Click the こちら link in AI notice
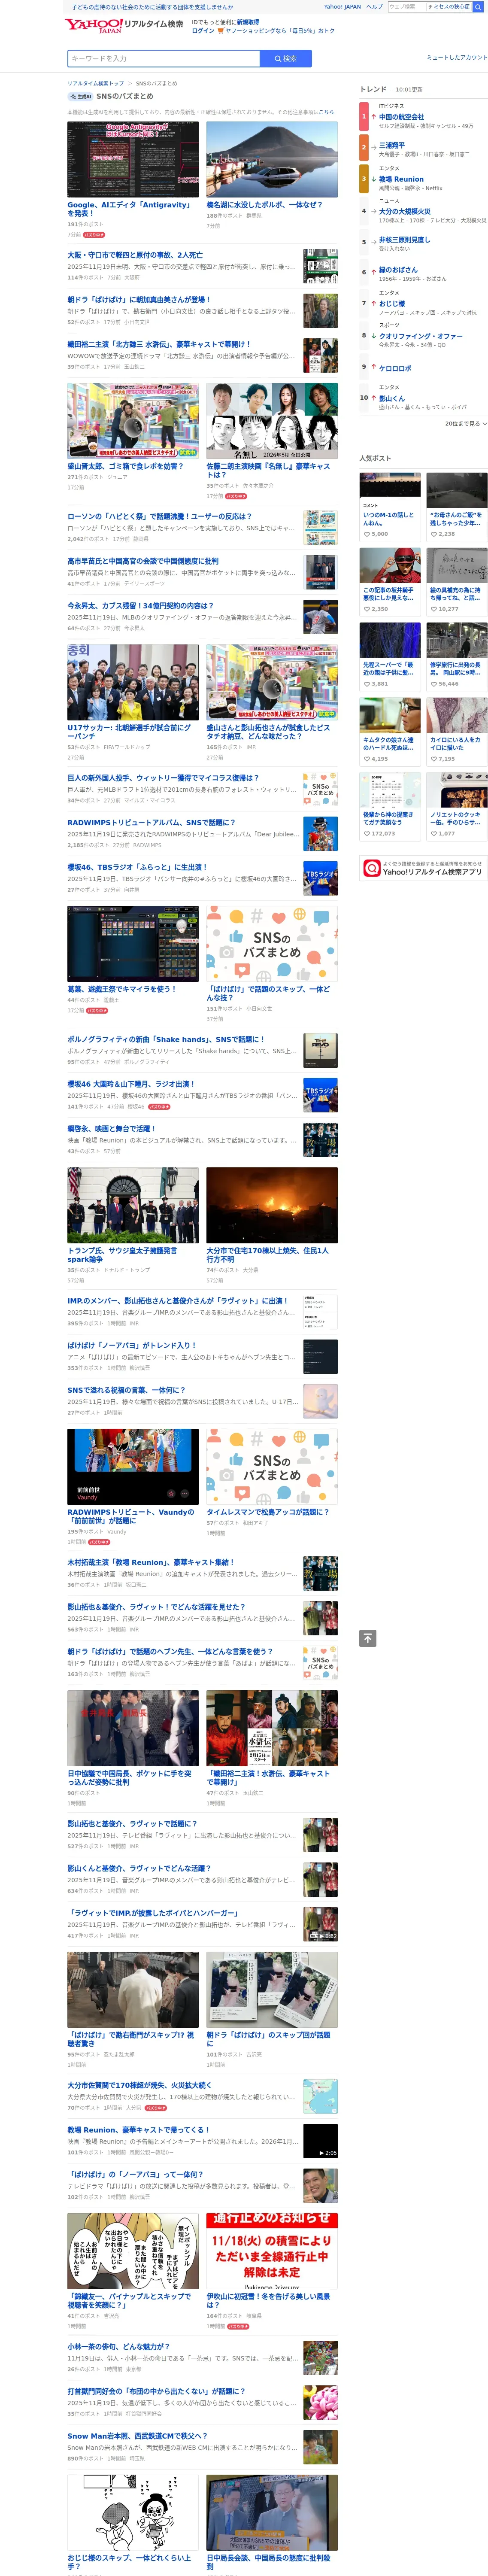Viewport: 488px width, 2576px height. tap(327, 112)
